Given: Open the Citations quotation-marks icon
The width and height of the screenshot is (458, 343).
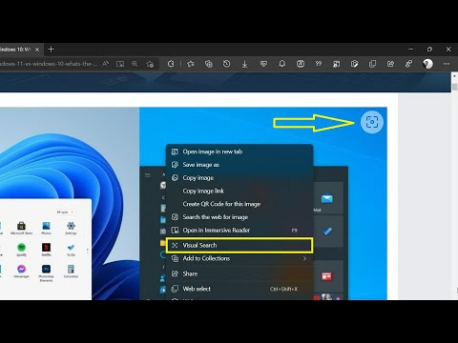Looking at the screenshot, I should tap(319, 64).
